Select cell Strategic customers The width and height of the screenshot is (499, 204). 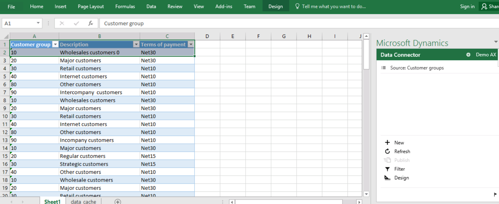tap(99, 164)
